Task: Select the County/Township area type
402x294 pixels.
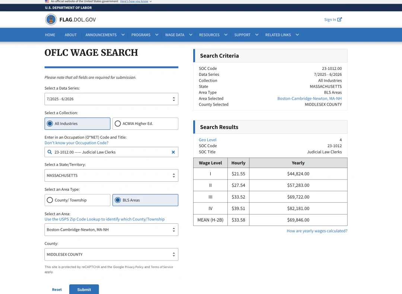Action: click(77, 200)
